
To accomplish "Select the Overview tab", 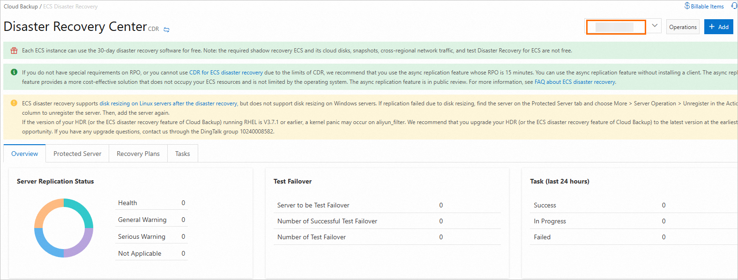I will point(24,154).
